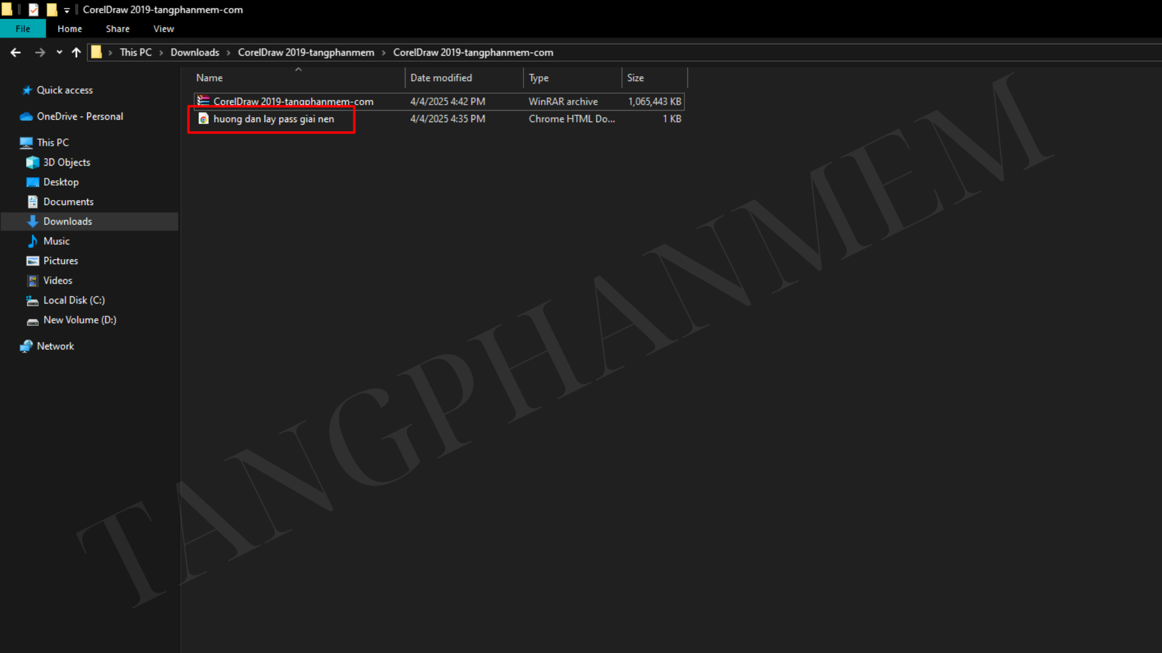Click the WinRAR archive file icon
The image size is (1162, 653).
[x=203, y=101]
